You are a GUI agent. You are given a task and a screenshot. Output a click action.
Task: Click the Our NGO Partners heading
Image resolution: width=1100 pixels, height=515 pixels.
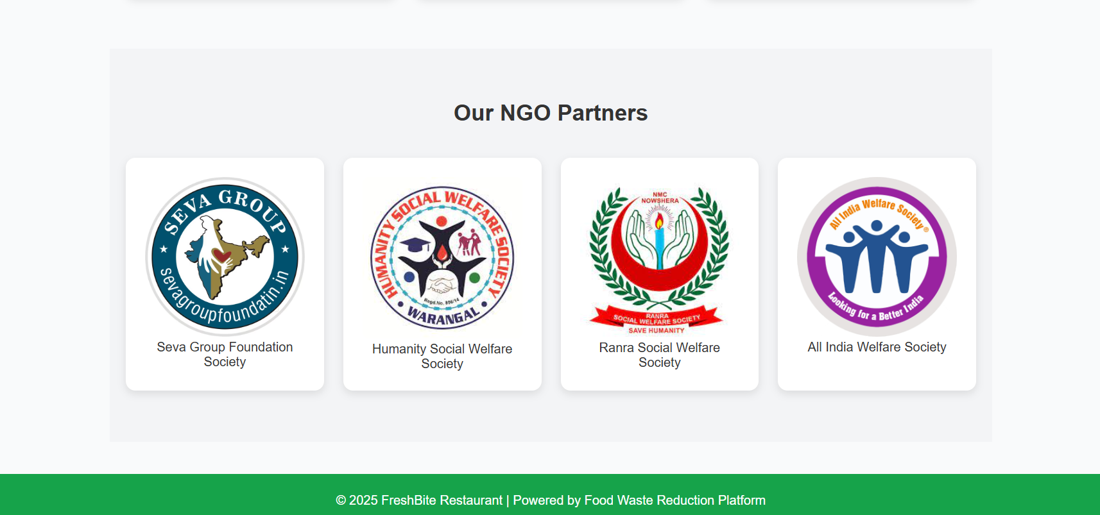[x=551, y=113]
